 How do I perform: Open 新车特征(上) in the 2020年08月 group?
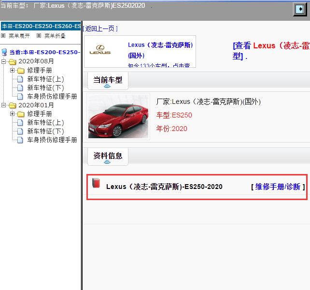46,79
